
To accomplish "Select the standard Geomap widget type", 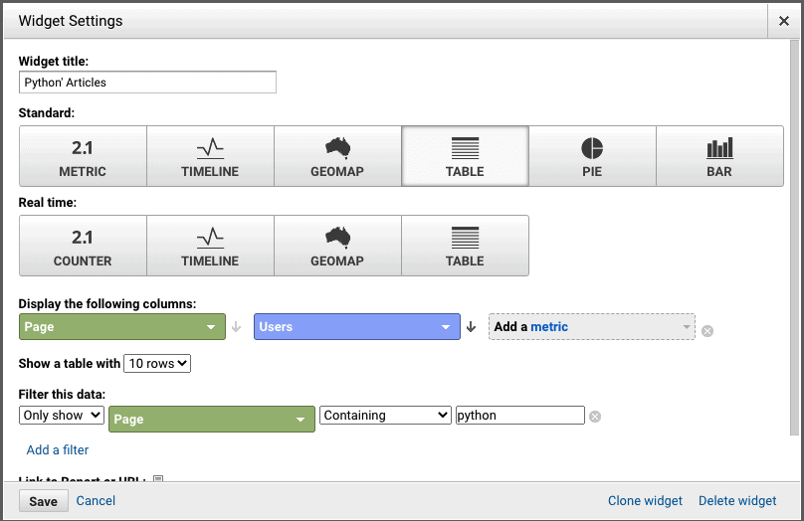I will (x=337, y=156).
